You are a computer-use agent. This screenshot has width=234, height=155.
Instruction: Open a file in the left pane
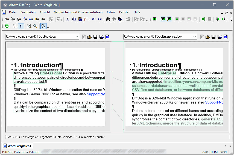tap(89, 37)
